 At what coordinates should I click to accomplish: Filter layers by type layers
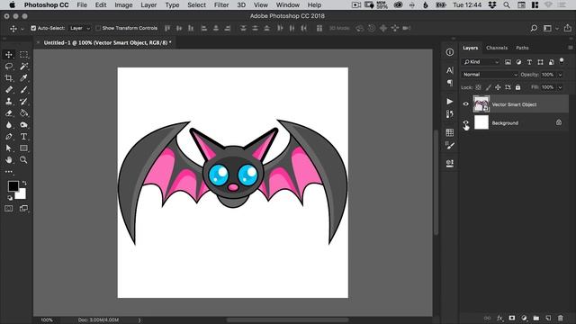pos(529,62)
